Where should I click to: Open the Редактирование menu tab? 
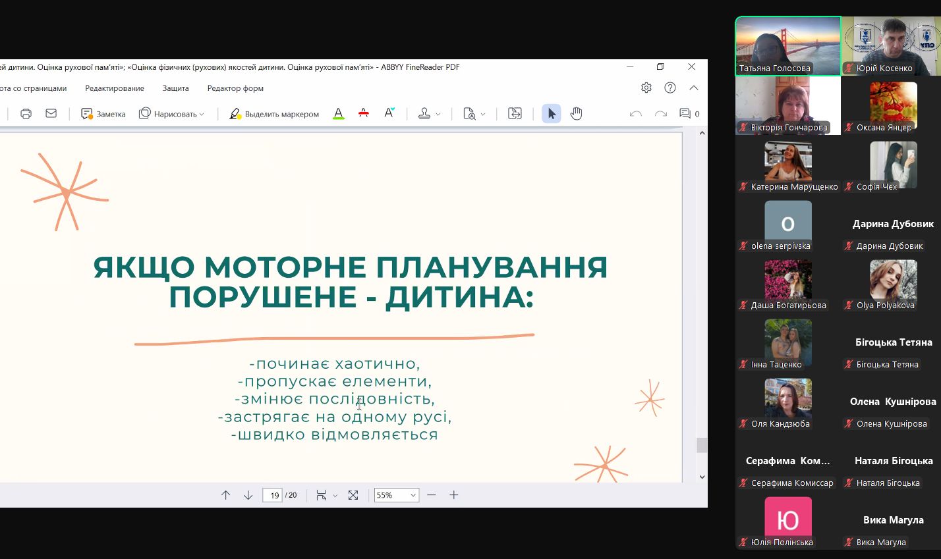115,88
